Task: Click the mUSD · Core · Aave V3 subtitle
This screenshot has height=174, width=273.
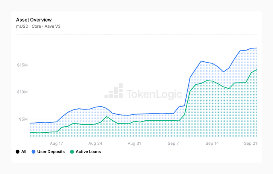Action: tap(38, 26)
